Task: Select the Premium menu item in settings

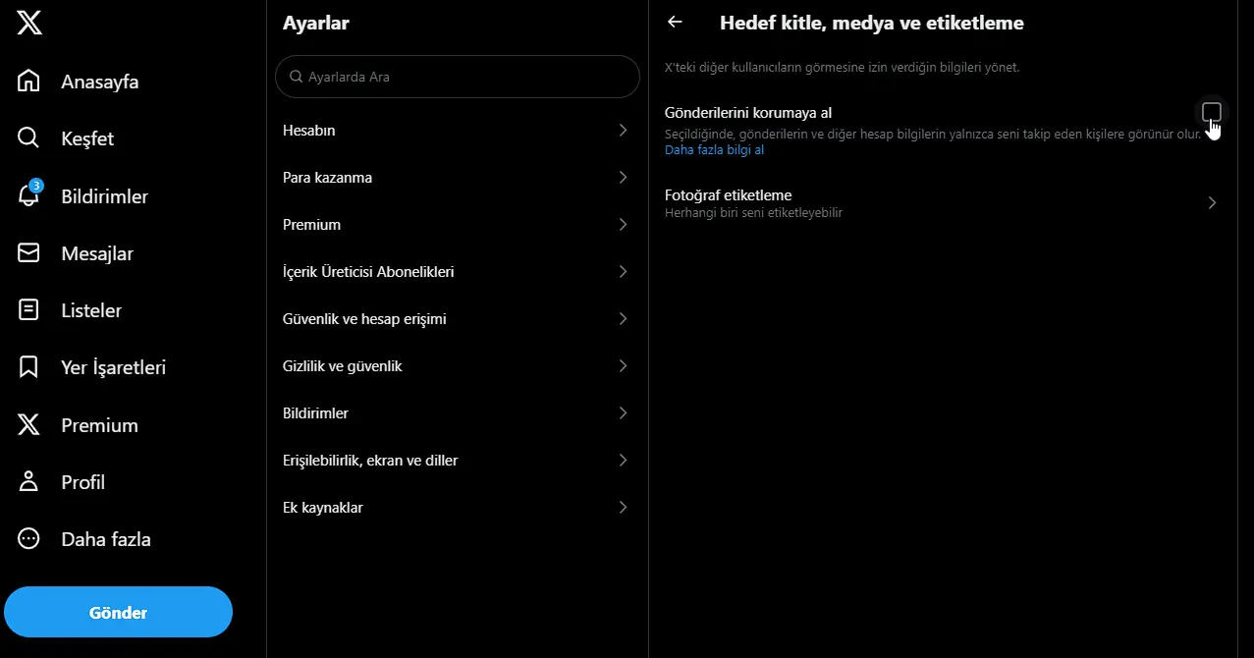Action: tap(457, 224)
